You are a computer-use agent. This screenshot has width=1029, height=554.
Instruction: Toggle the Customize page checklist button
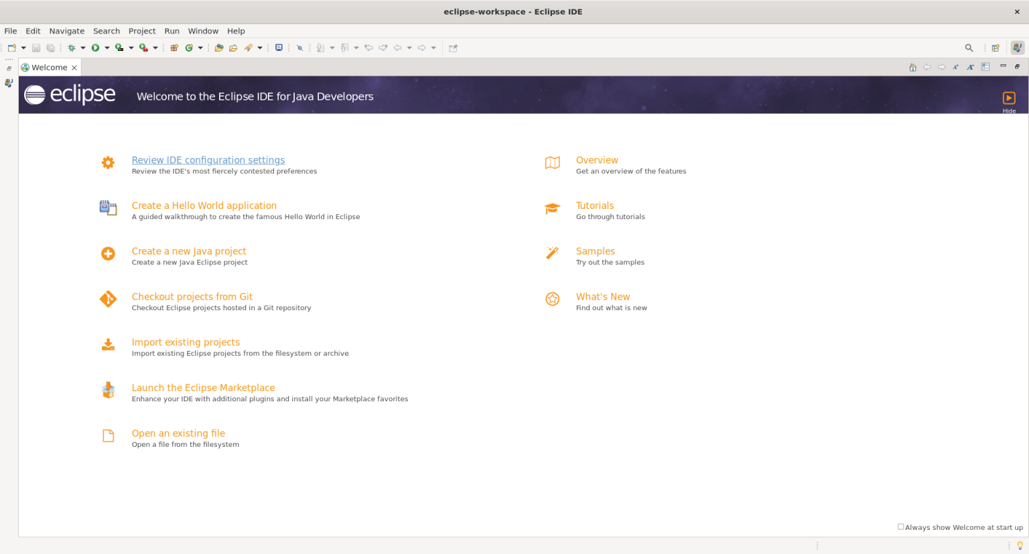coord(985,67)
